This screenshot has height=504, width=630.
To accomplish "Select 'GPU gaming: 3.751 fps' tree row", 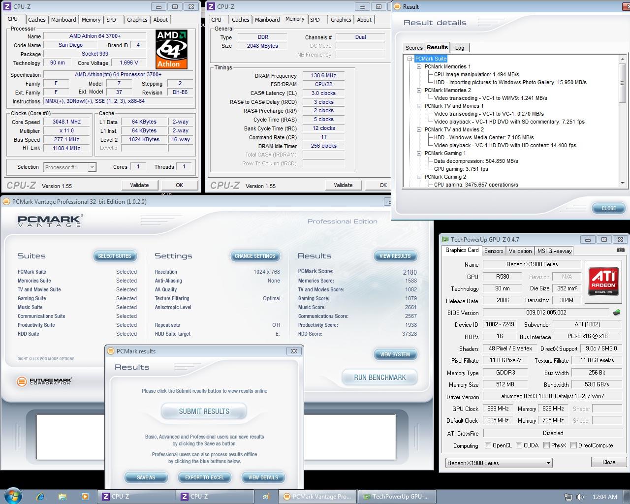I will (x=461, y=169).
